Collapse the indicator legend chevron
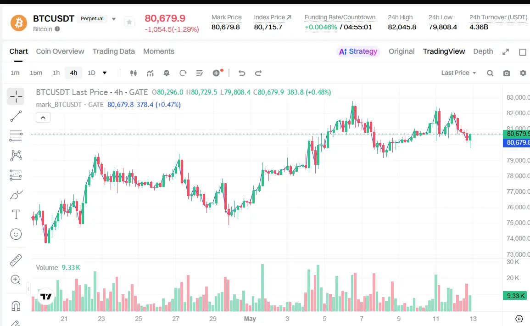The image size is (530, 326). pyautogui.click(x=43, y=118)
